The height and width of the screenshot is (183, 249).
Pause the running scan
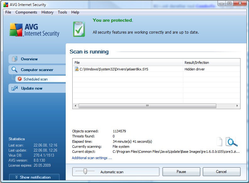[x=181, y=172]
